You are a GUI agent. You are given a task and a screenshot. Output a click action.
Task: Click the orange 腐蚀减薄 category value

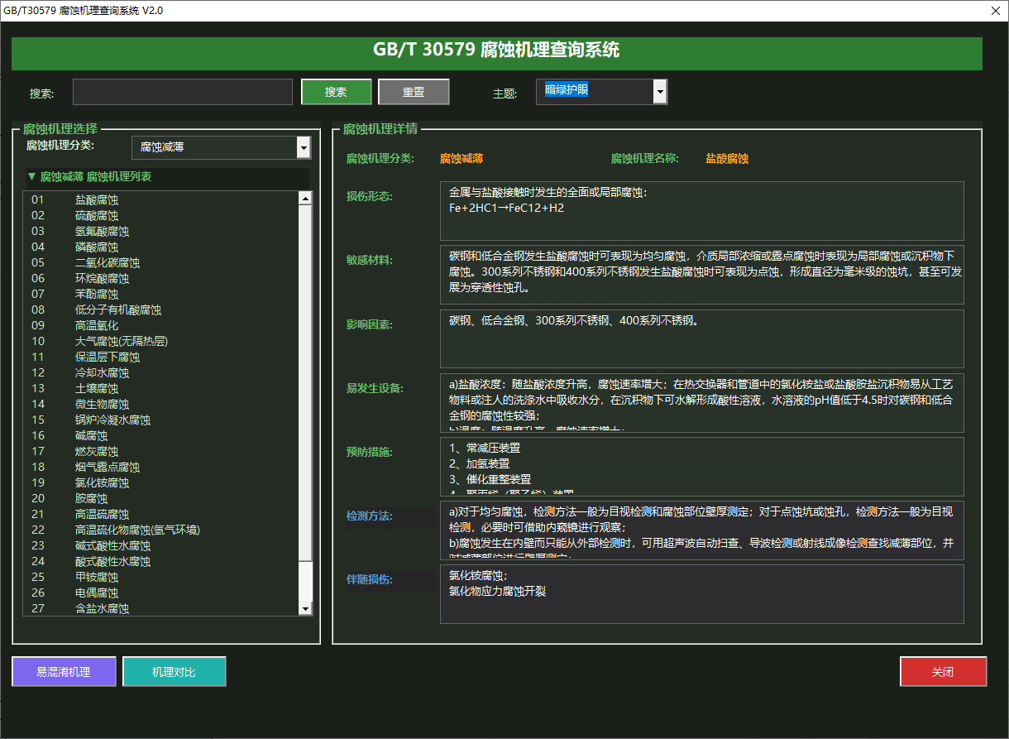461,159
